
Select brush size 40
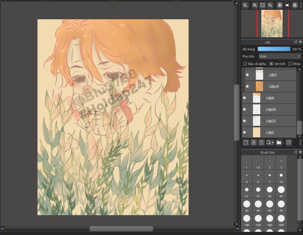pyautogui.click(x=258, y=206)
